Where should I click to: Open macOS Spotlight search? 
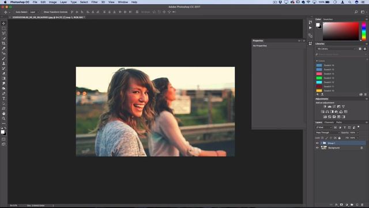[x=350, y=2]
